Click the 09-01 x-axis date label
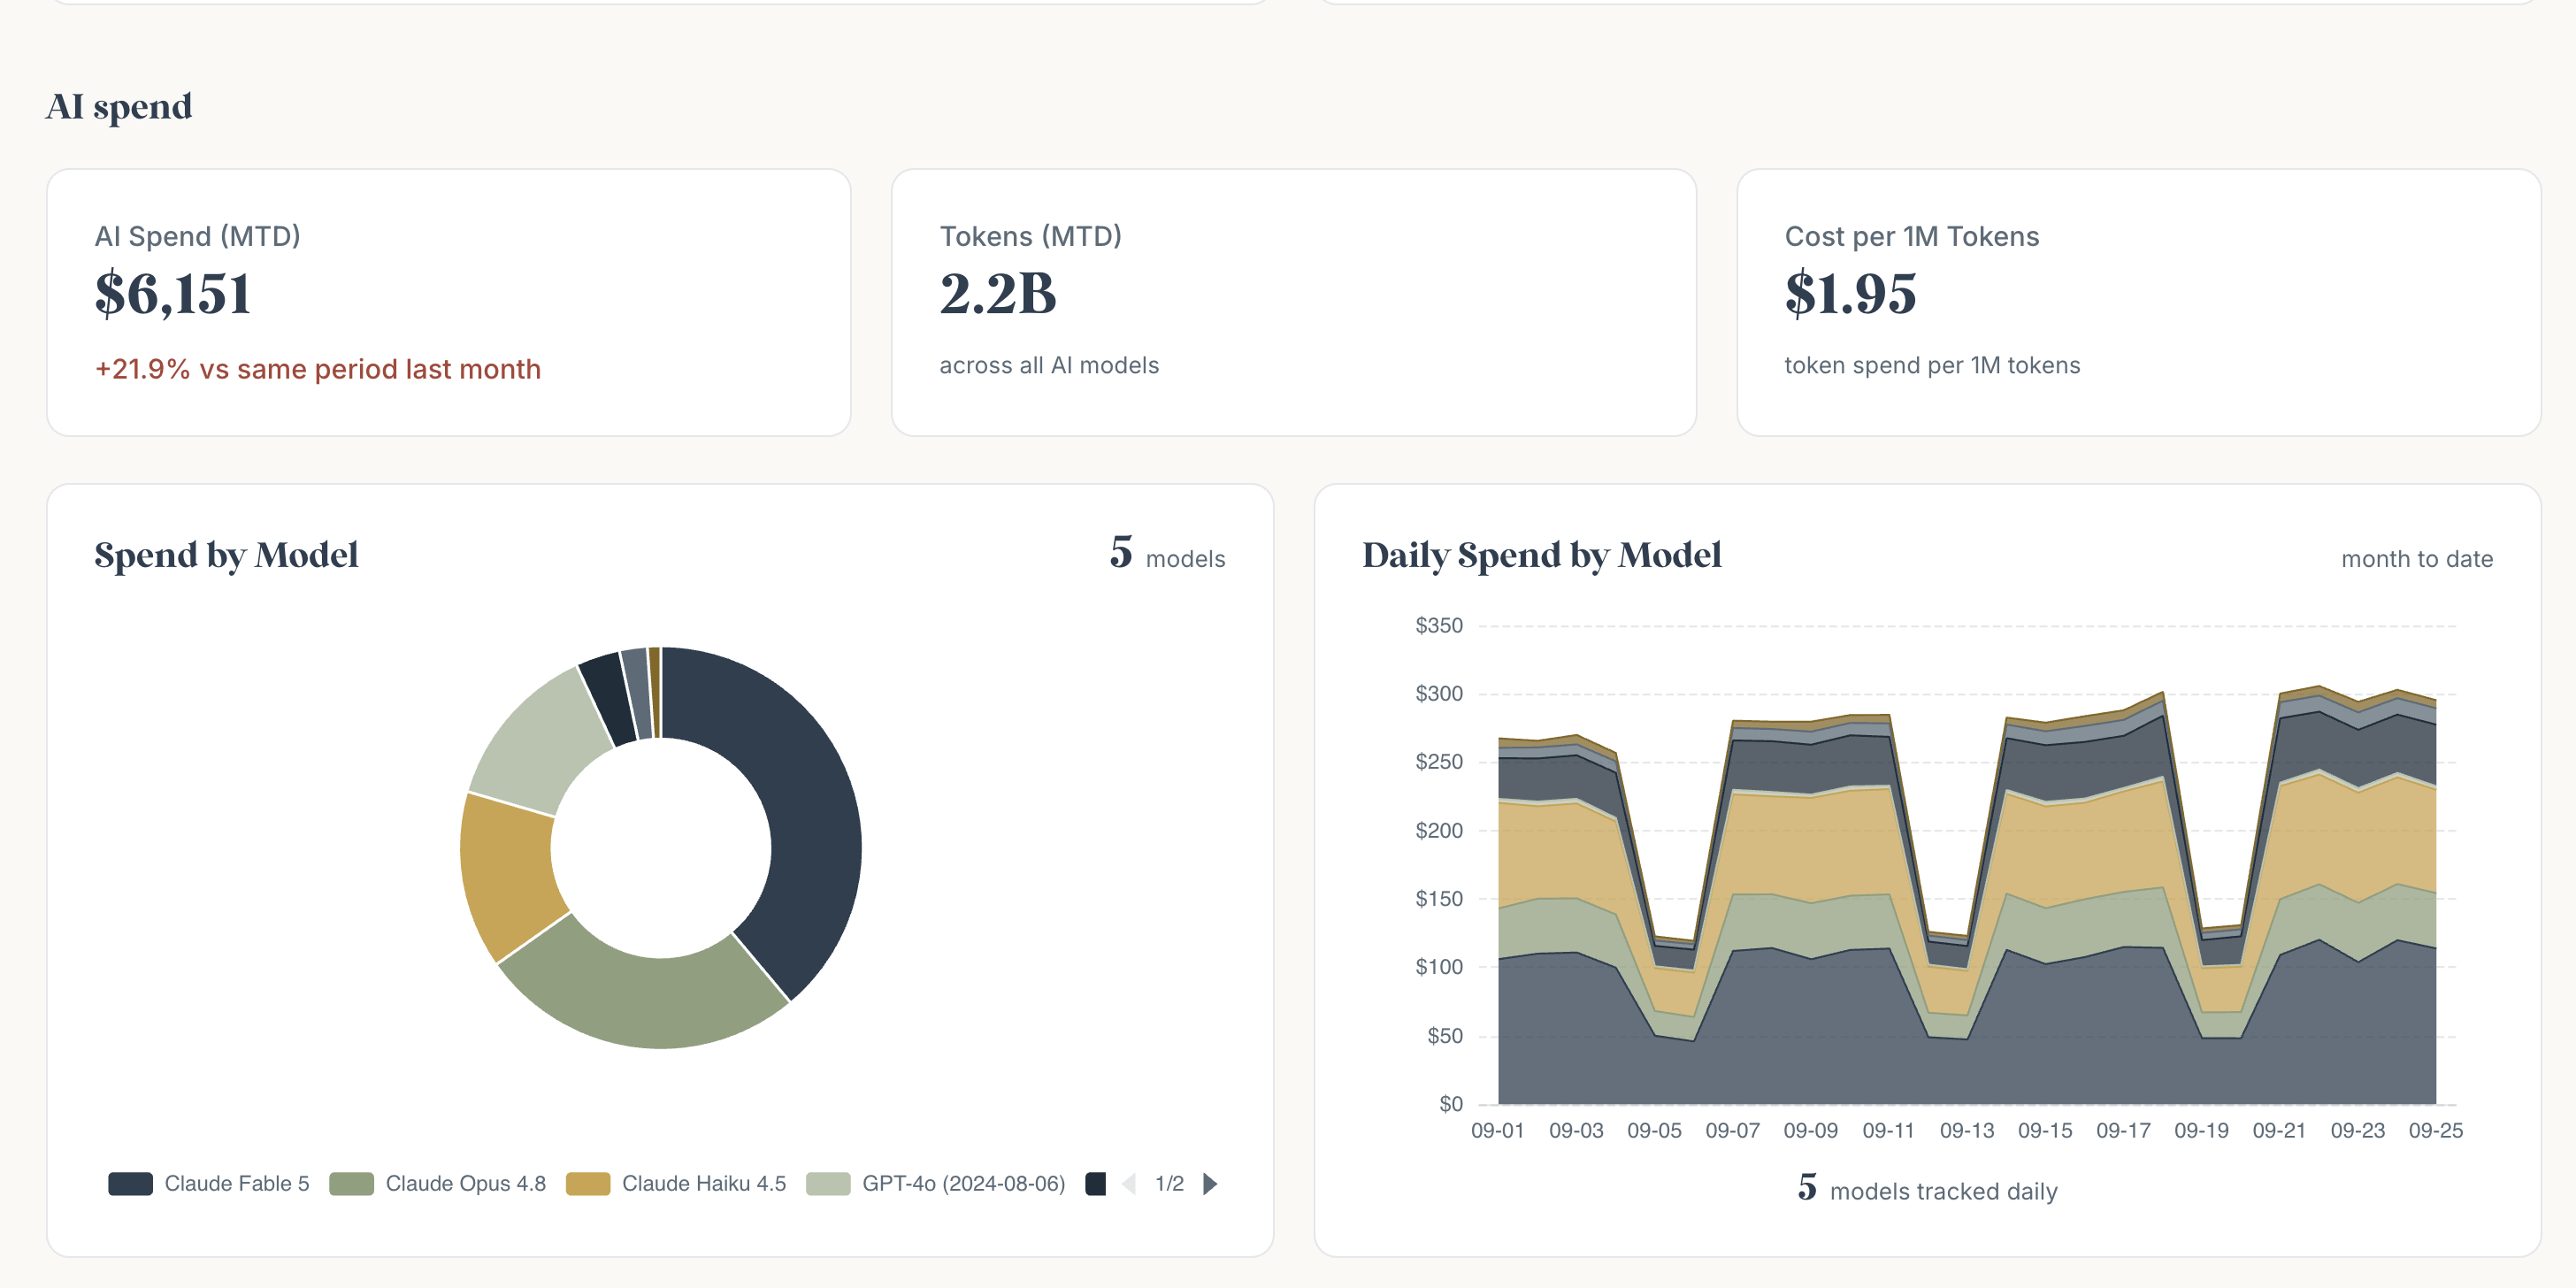Screen dimensions: 2576x1288 [1497, 1131]
